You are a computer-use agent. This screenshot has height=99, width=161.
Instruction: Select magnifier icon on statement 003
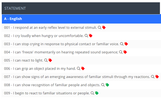coord(122,44)
